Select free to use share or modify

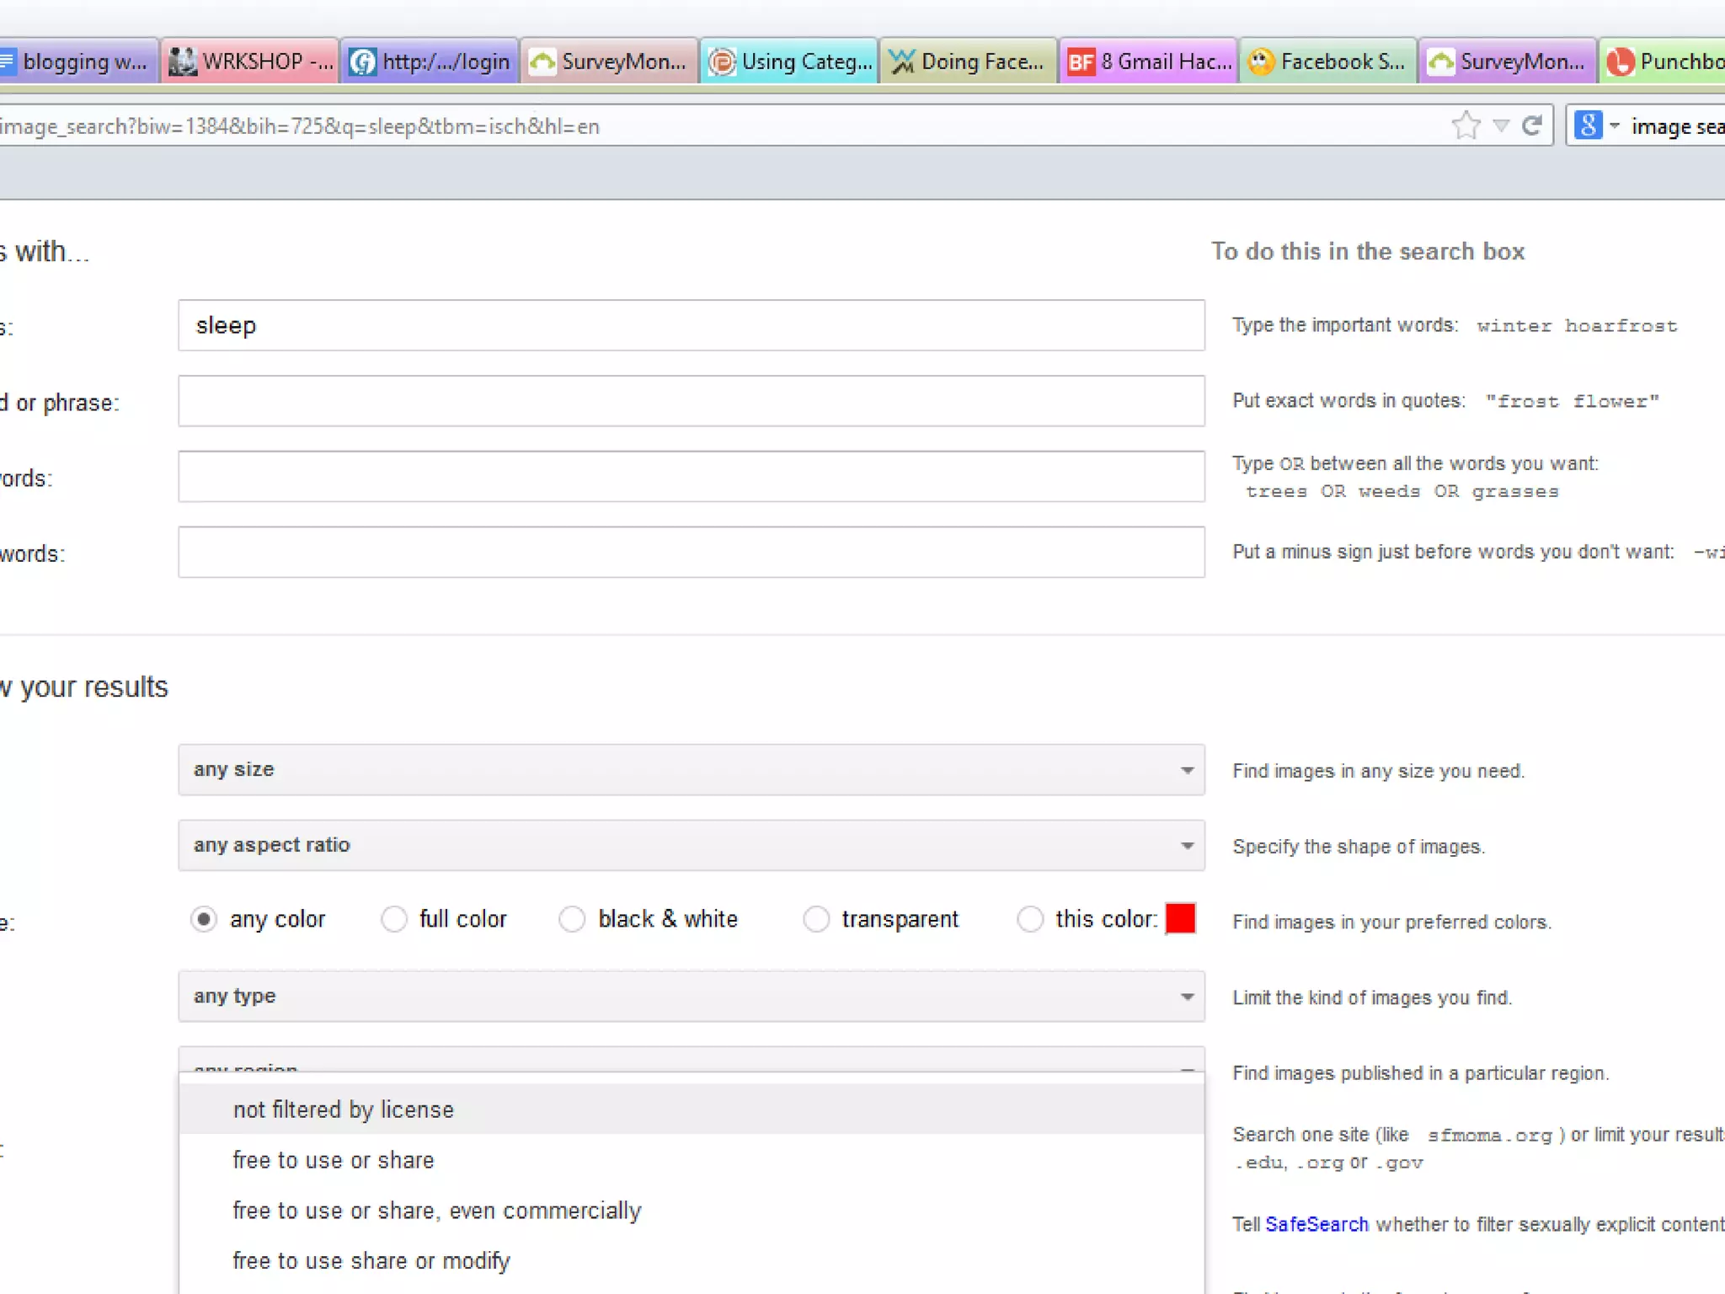coord(371,1261)
